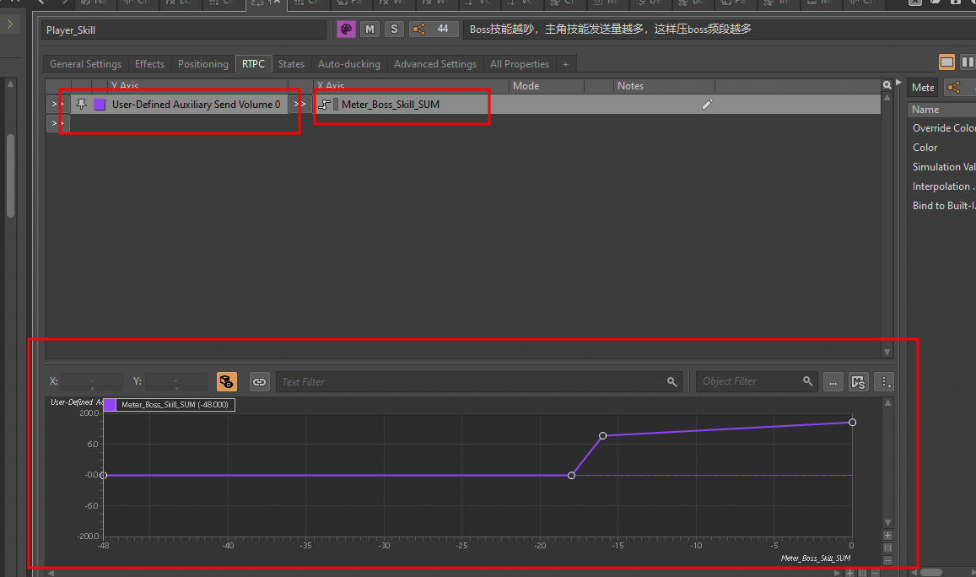The height and width of the screenshot is (577, 976).
Task: Click the MS icon in the graph toolbar
Action: tap(859, 381)
